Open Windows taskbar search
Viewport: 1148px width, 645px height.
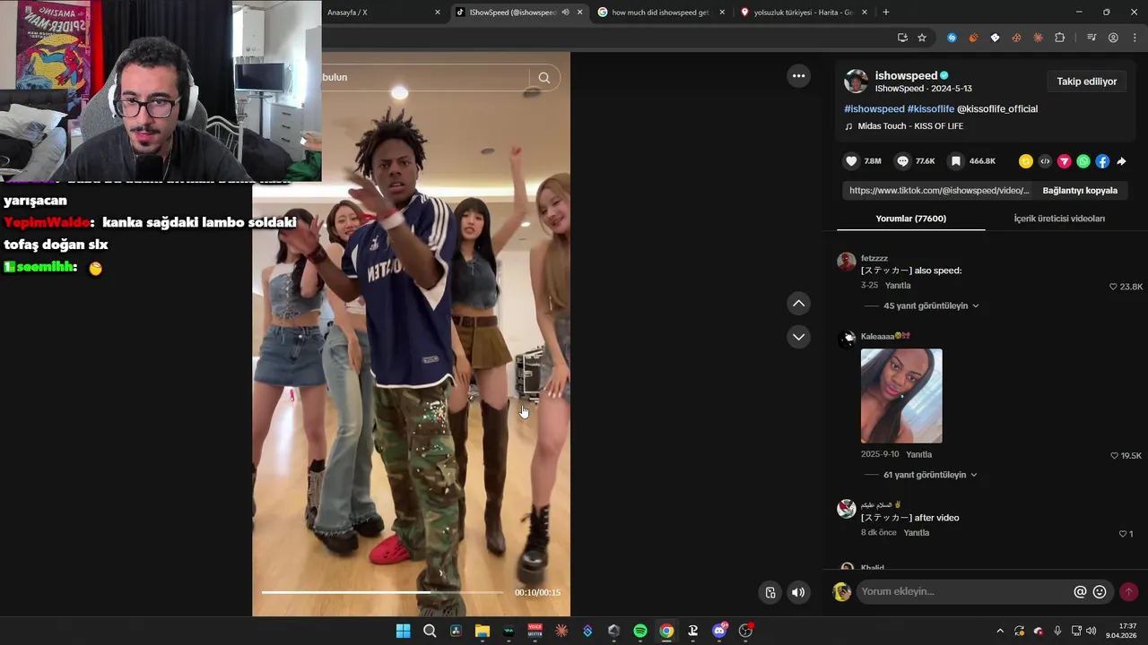[430, 631]
